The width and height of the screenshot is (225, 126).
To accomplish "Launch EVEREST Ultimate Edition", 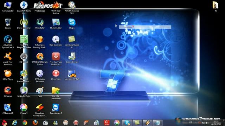I will tap(40, 59).
